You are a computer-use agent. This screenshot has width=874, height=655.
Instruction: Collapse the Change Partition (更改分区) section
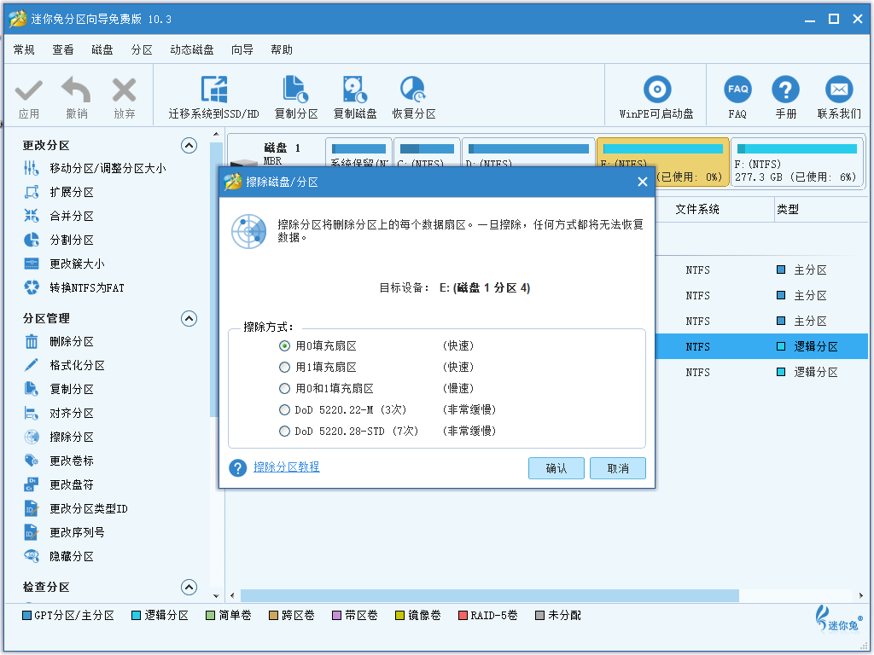[189, 146]
